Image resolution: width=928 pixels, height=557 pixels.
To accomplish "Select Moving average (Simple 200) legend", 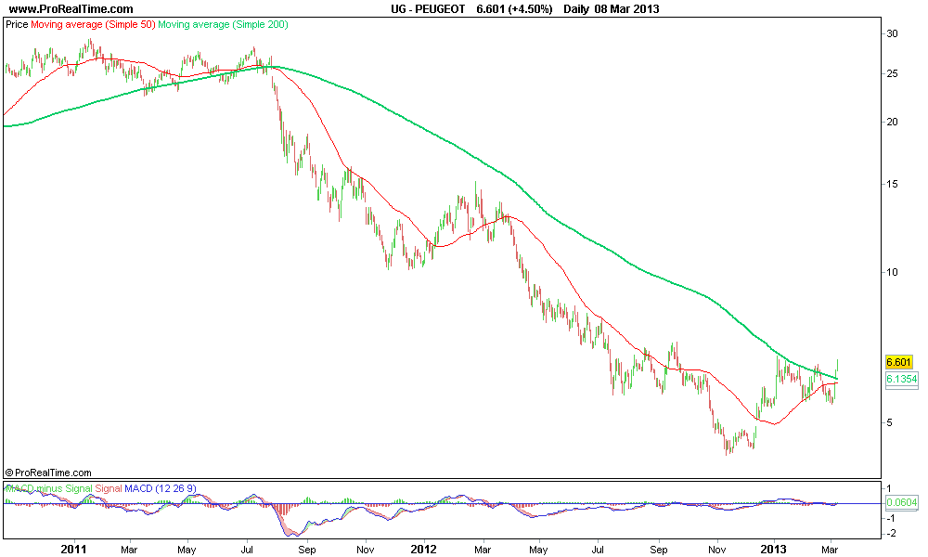I will tap(223, 25).
